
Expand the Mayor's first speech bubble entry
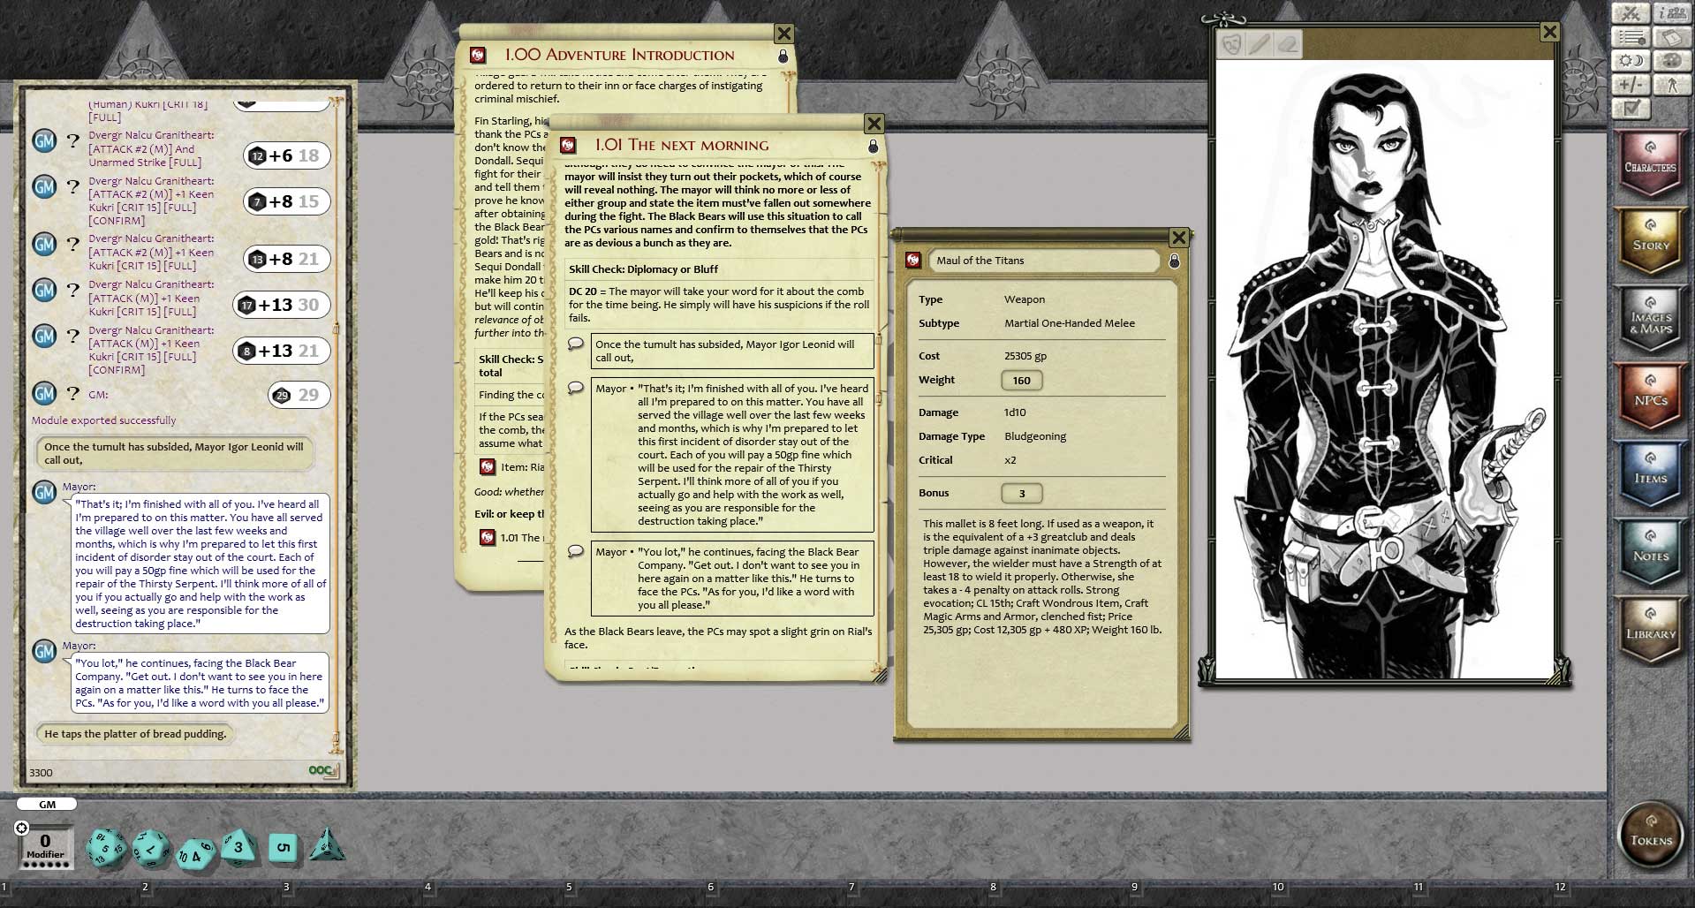click(577, 389)
